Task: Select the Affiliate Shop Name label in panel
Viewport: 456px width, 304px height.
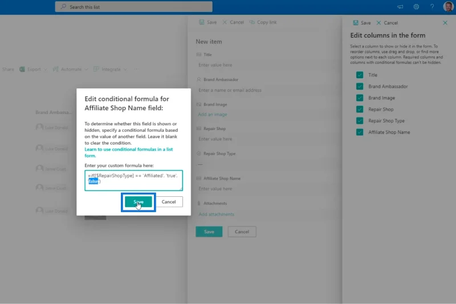Action: click(389, 132)
